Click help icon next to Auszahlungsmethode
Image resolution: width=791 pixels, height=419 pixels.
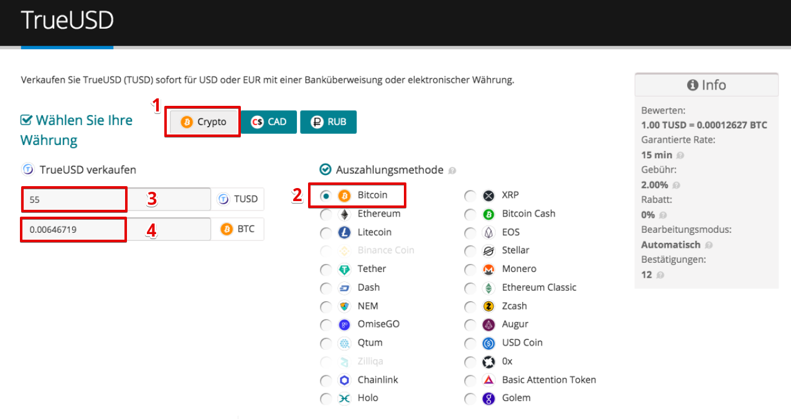(452, 171)
